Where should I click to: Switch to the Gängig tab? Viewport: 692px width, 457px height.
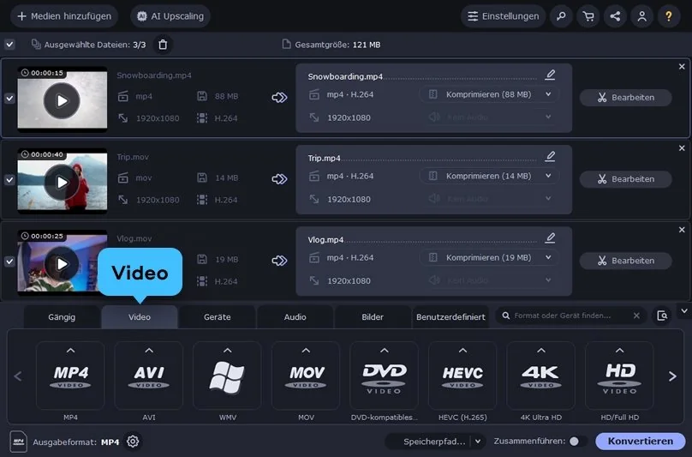[x=62, y=317]
